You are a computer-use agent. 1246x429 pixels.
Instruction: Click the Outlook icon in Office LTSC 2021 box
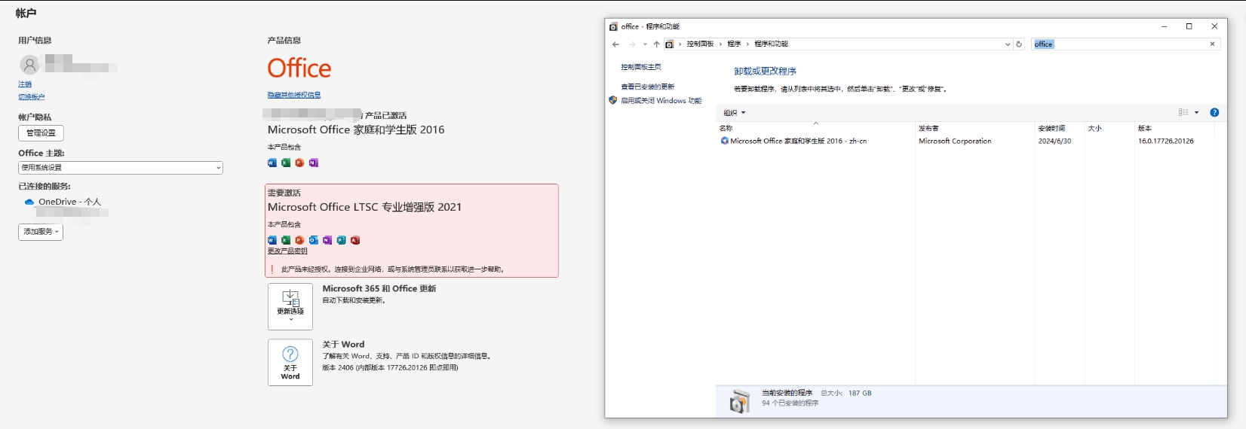click(314, 240)
